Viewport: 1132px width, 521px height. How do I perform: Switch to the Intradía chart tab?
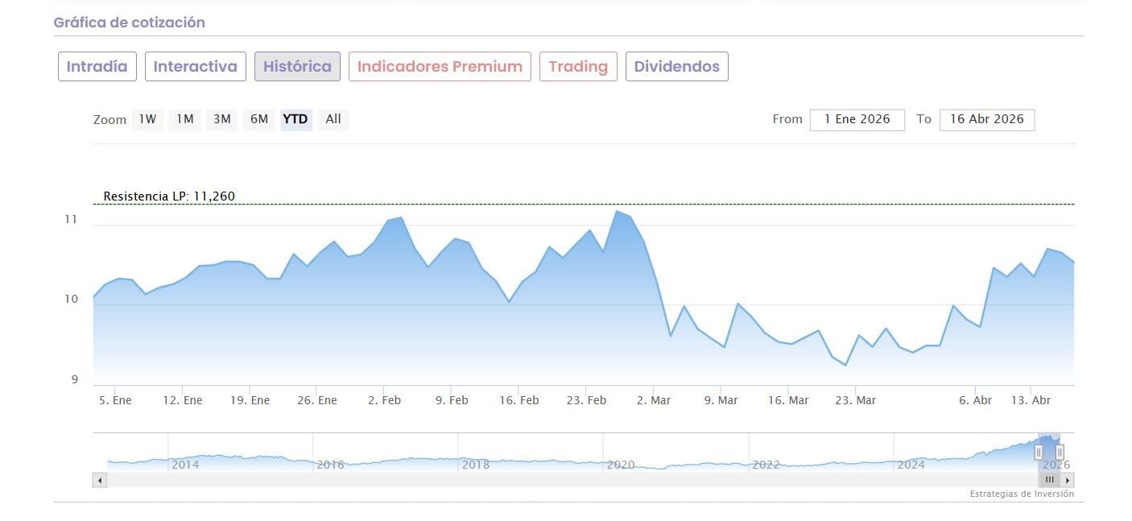97,67
